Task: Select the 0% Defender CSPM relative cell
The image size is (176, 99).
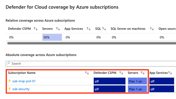Action: 11,37
